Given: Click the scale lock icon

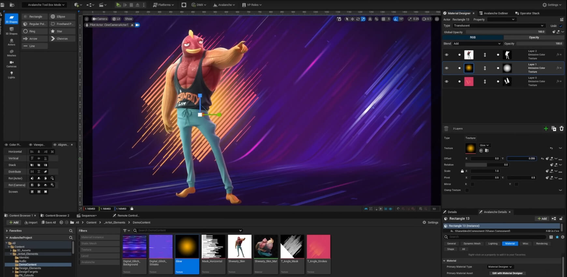Looking at the screenshot, I should [462, 171].
